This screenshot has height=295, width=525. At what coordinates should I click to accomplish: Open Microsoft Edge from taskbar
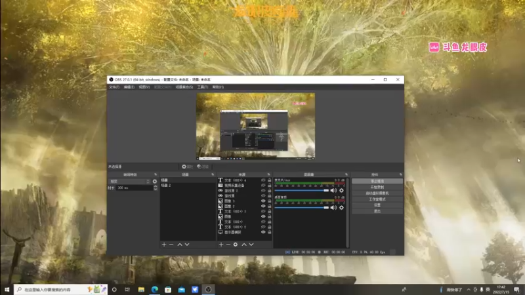[x=155, y=290]
